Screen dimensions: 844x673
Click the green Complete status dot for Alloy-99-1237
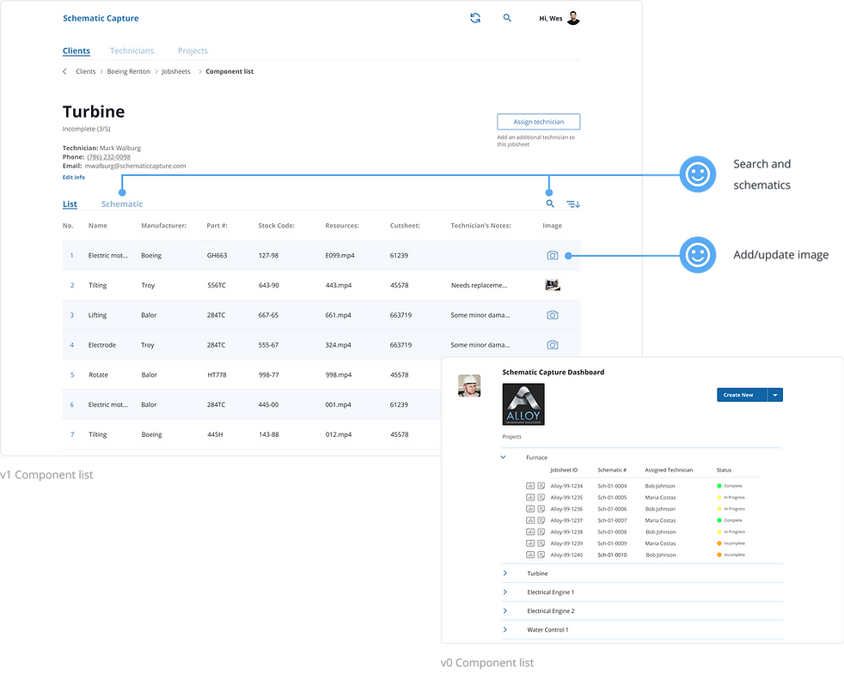[x=719, y=520]
